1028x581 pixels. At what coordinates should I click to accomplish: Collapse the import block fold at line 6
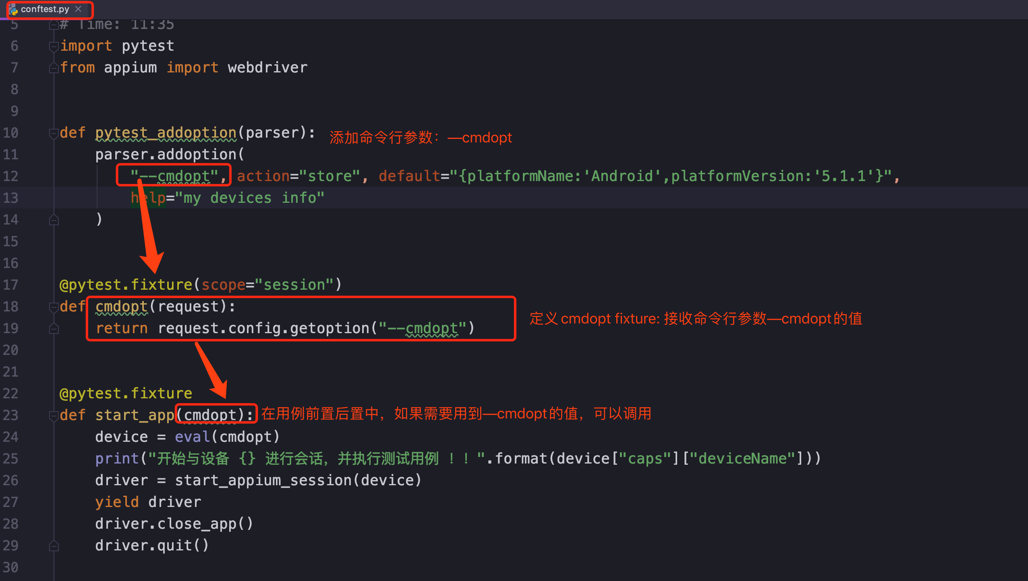tap(54, 47)
